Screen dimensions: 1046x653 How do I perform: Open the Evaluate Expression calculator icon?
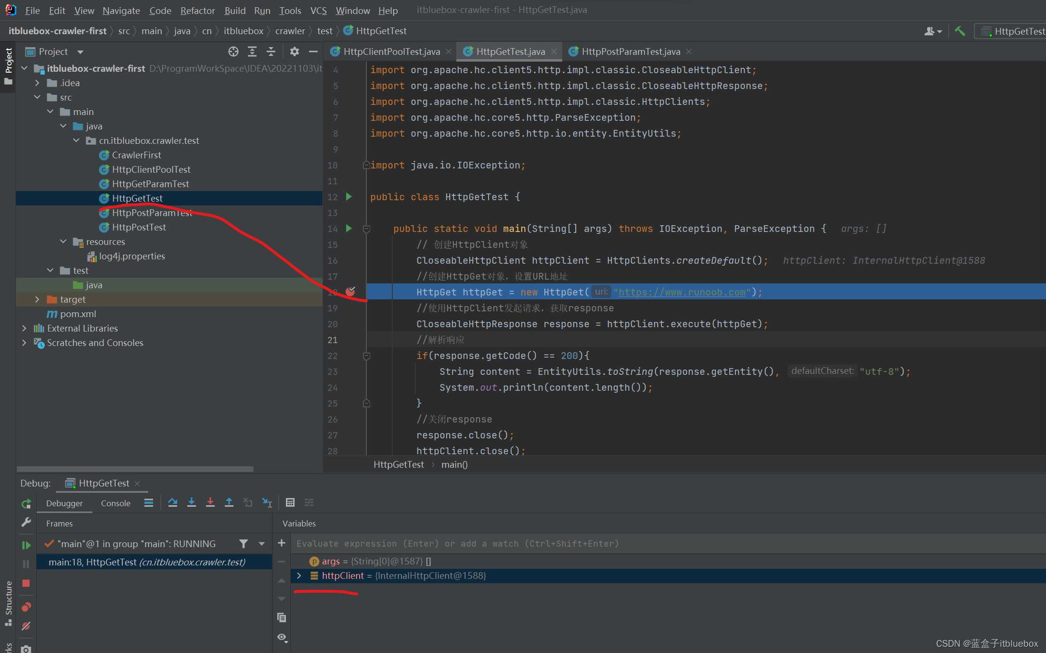point(290,502)
